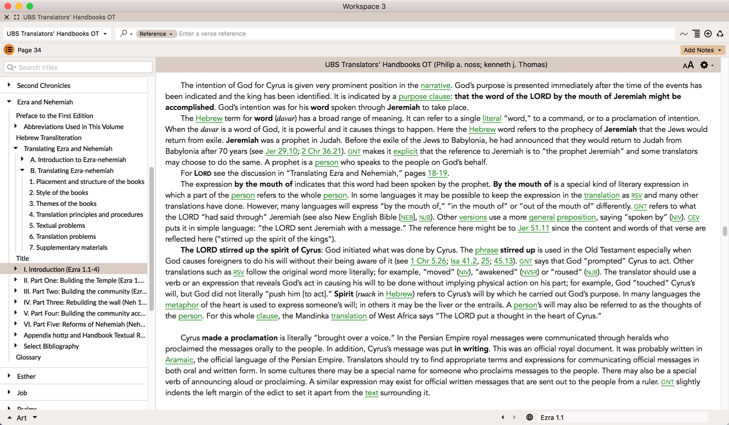Open 4. Translation principles and procedures

[x=86, y=215]
